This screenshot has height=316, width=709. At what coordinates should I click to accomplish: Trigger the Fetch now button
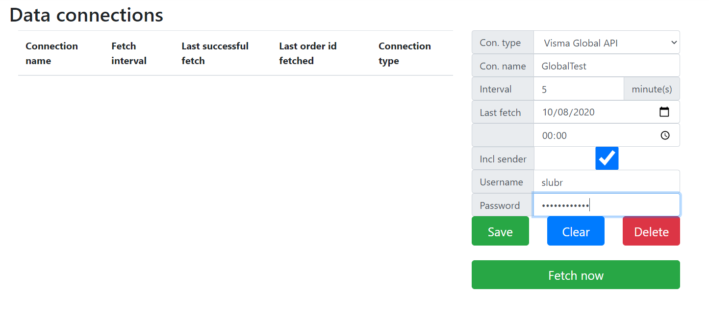click(x=576, y=275)
